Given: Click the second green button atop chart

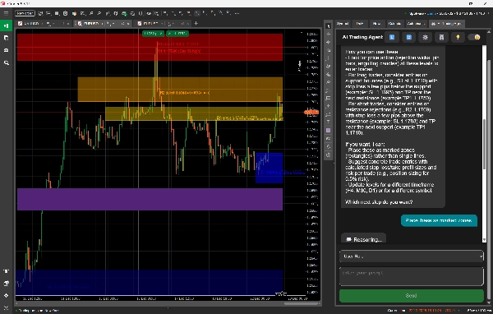Looking at the screenshot, I should pos(177,34).
